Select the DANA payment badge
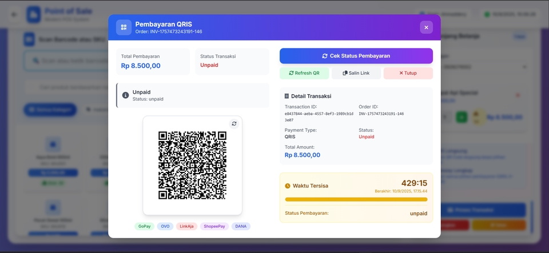Screen dimensions: 549x253 pyautogui.click(x=241, y=226)
